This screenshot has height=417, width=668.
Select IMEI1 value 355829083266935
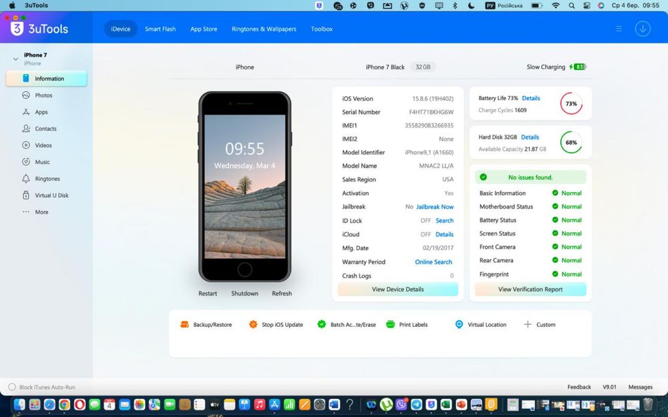pos(429,125)
